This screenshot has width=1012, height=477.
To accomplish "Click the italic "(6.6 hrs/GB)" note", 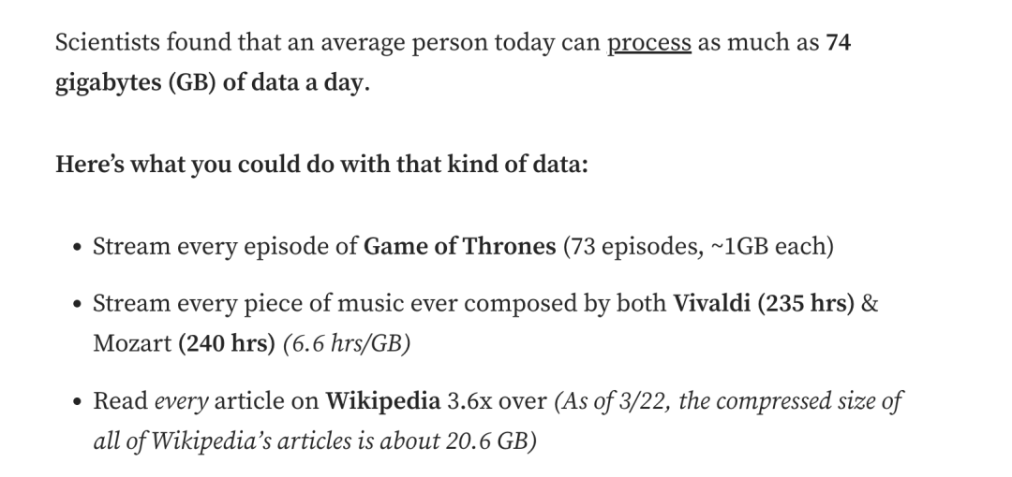I will pos(347,344).
